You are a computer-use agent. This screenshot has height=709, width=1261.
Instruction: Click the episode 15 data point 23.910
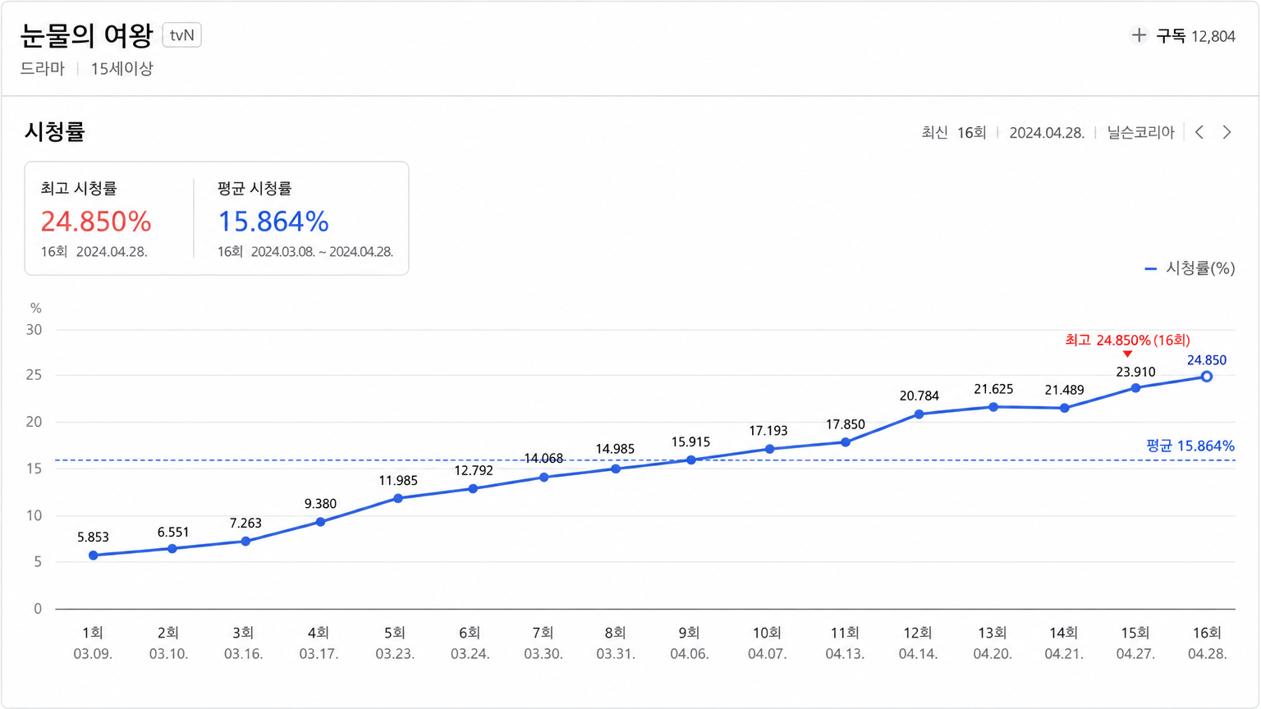pos(1135,388)
